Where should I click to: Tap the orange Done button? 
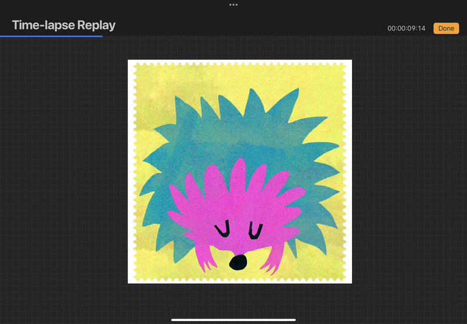point(446,28)
